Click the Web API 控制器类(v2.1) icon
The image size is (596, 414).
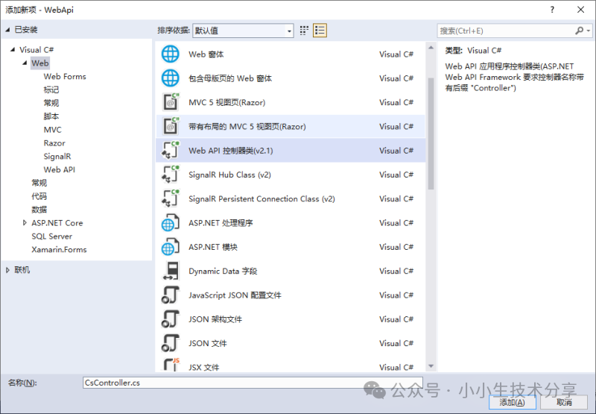point(171,151)
